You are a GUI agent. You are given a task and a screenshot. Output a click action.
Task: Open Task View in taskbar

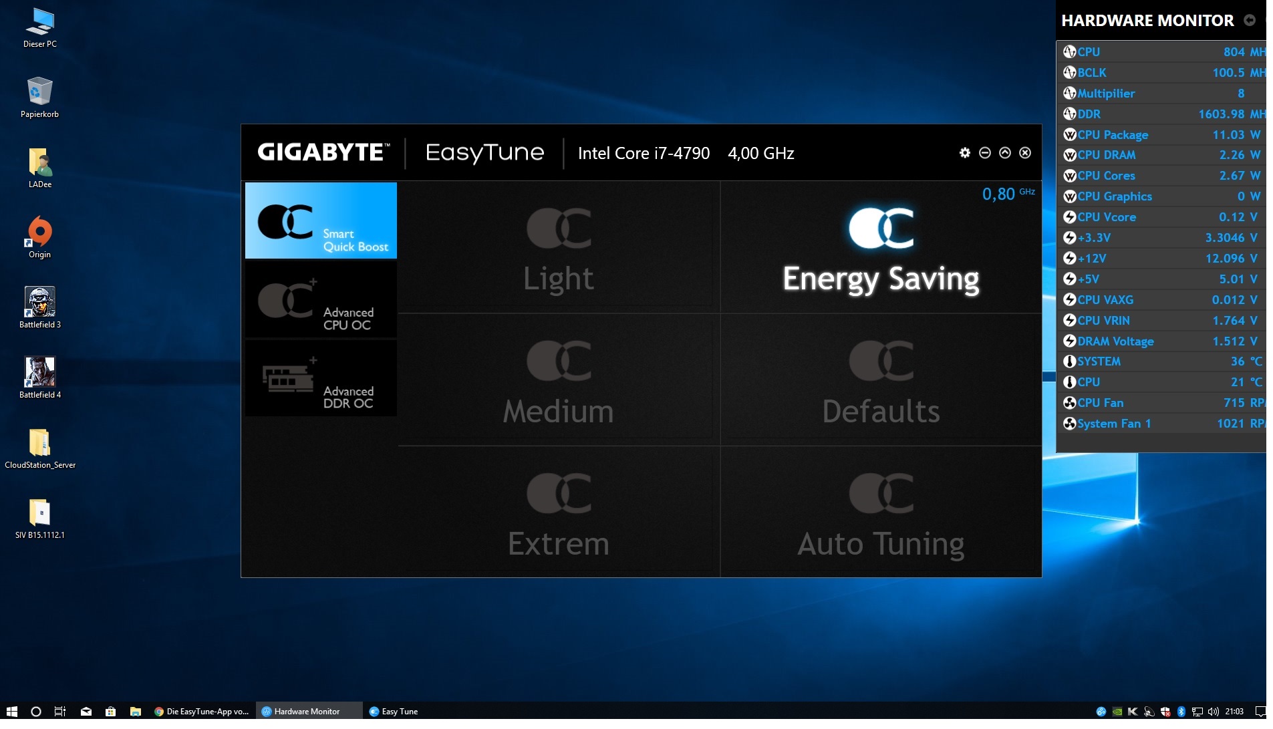tap(60, 712)
